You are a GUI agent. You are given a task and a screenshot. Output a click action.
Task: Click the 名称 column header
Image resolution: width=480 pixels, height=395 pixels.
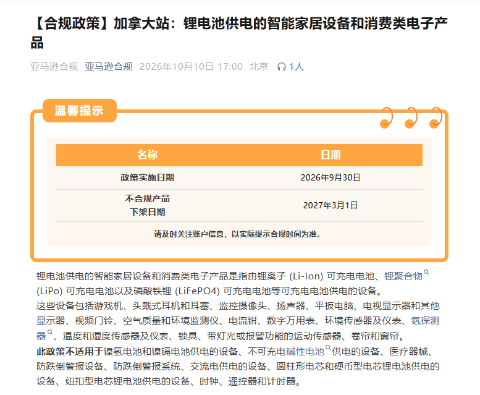[x=147, y=155]
